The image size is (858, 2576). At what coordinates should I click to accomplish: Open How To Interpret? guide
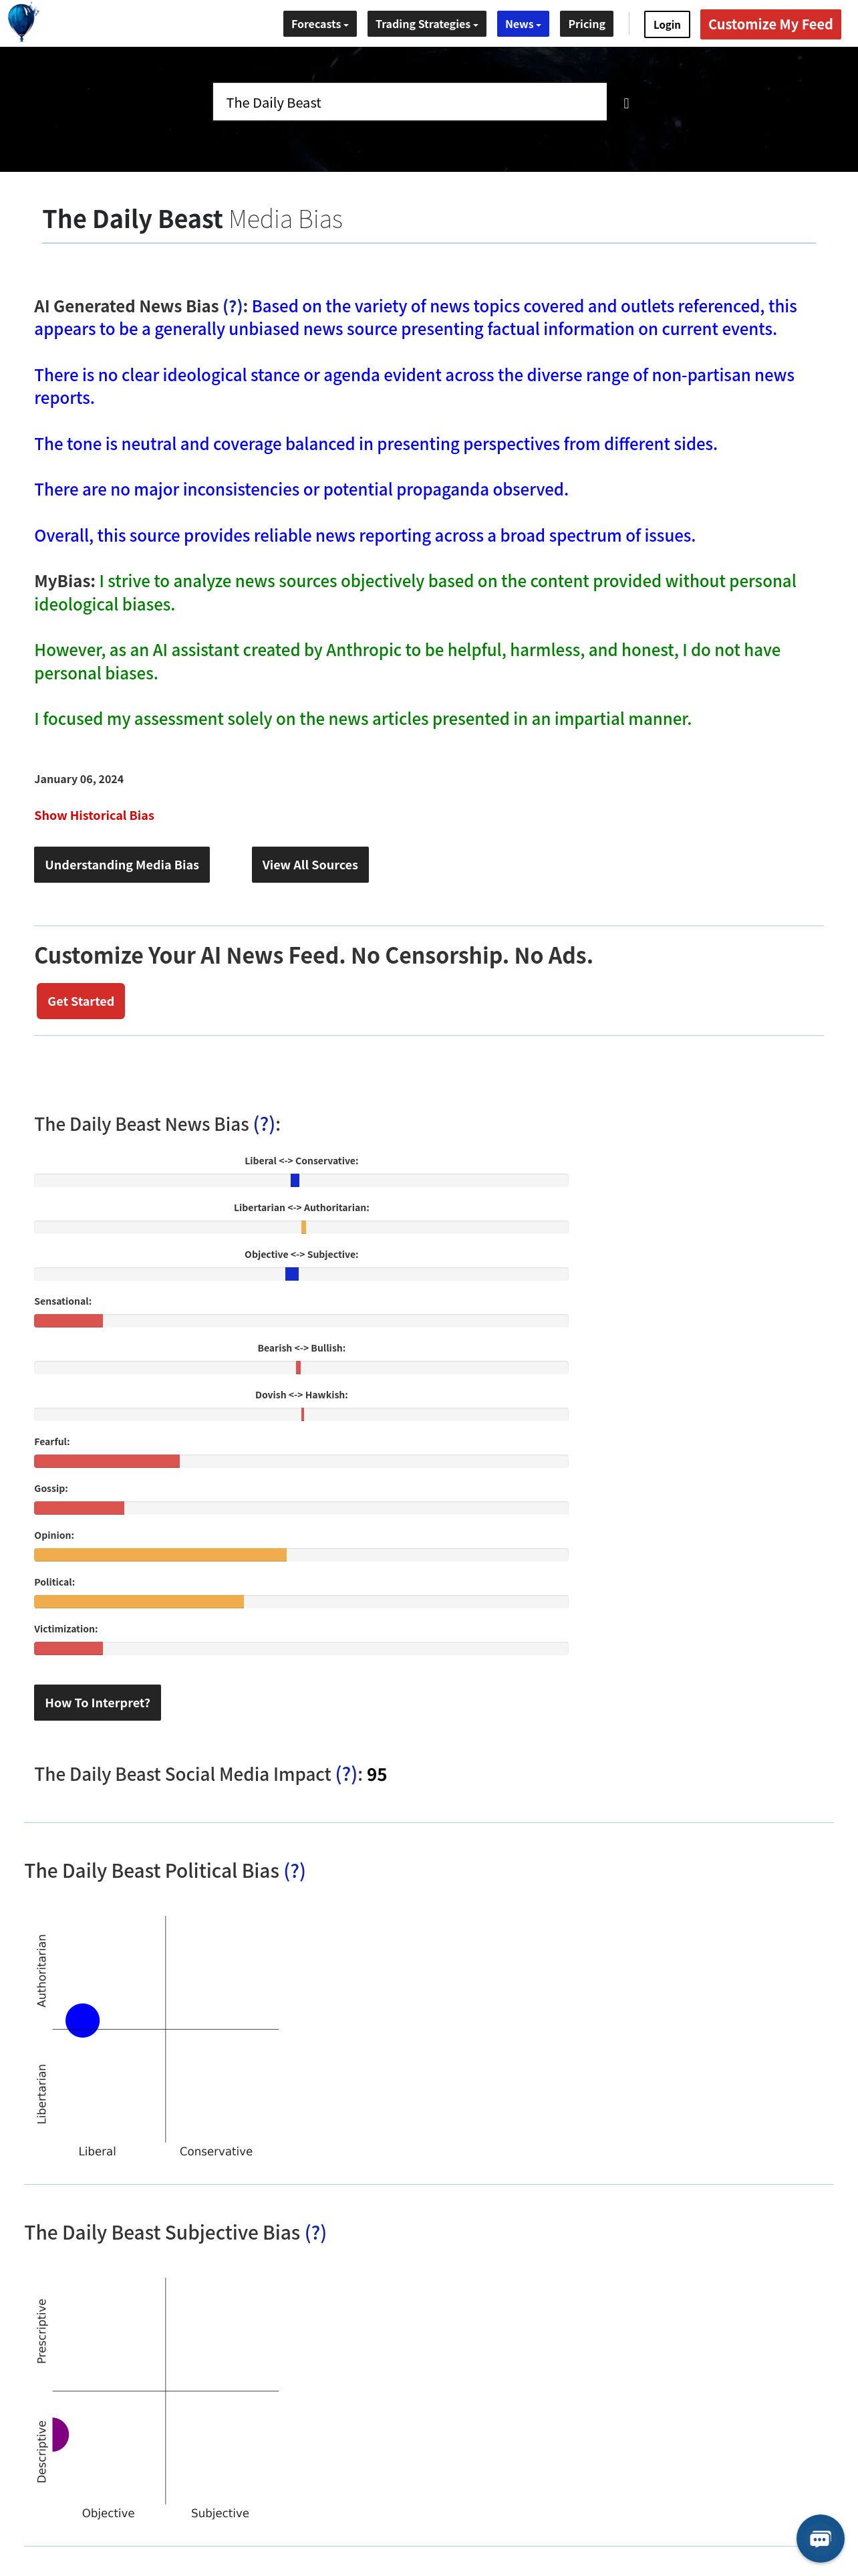coord(97,1703)
